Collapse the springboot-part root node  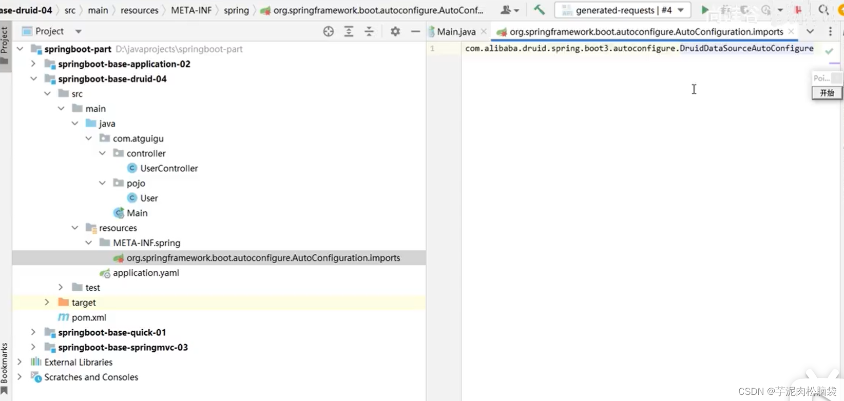[x=20, y=49]
